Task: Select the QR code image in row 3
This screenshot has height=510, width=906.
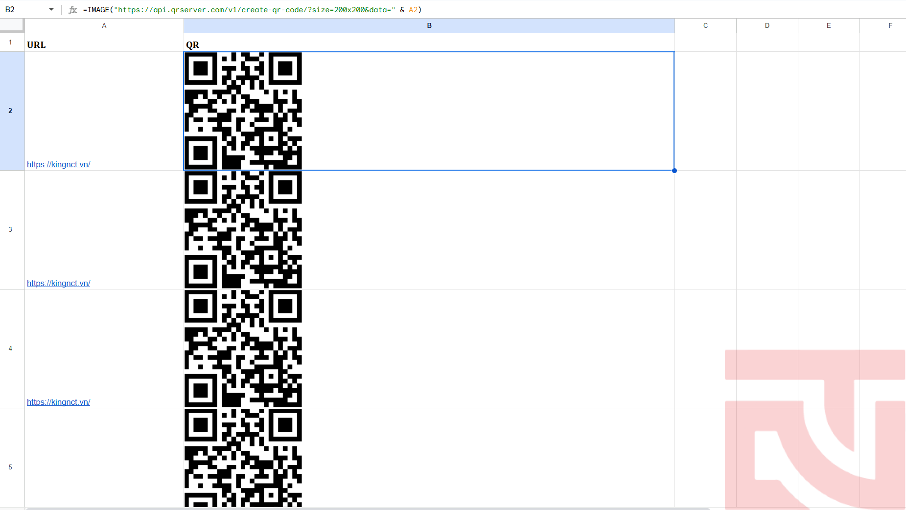Action: [x=243, y=230]
